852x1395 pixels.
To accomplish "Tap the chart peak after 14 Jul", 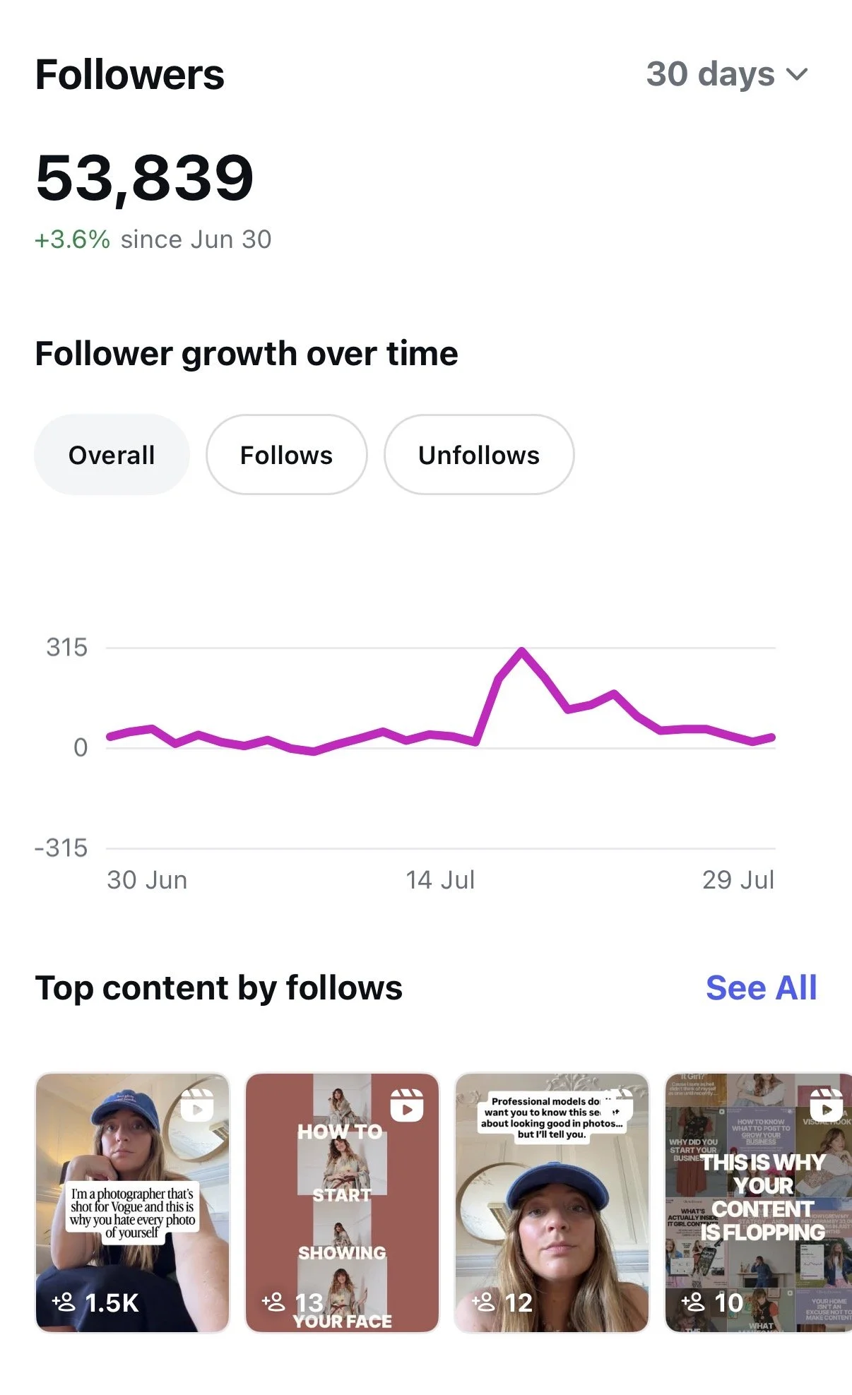I will pos(521,651).
